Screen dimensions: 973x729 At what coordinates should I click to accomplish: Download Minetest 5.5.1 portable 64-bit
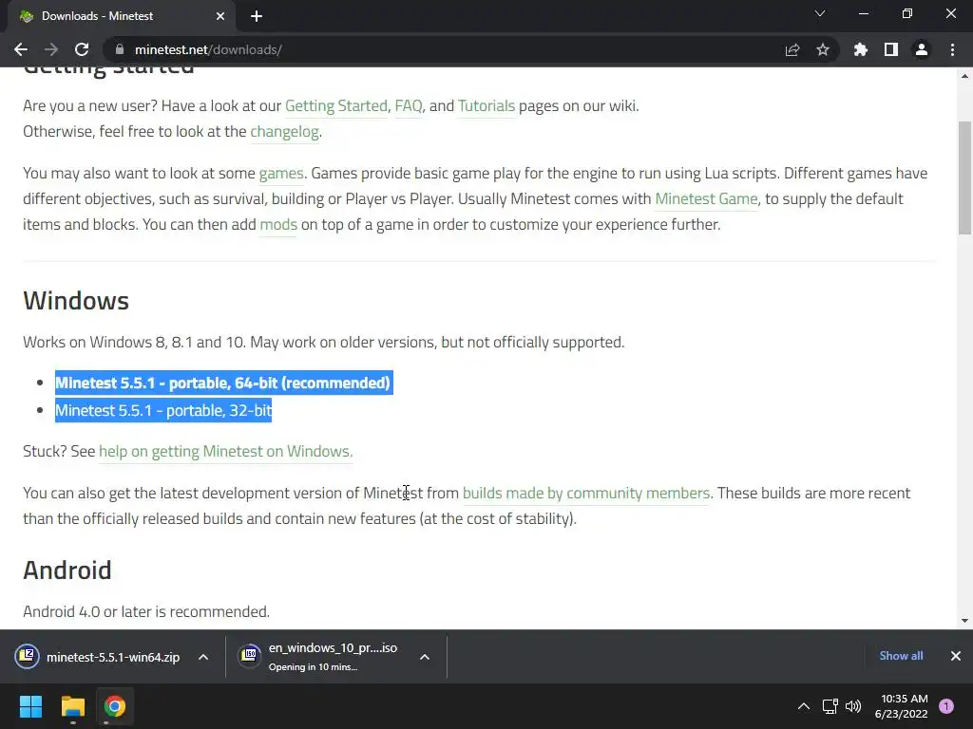coord(222,383)
